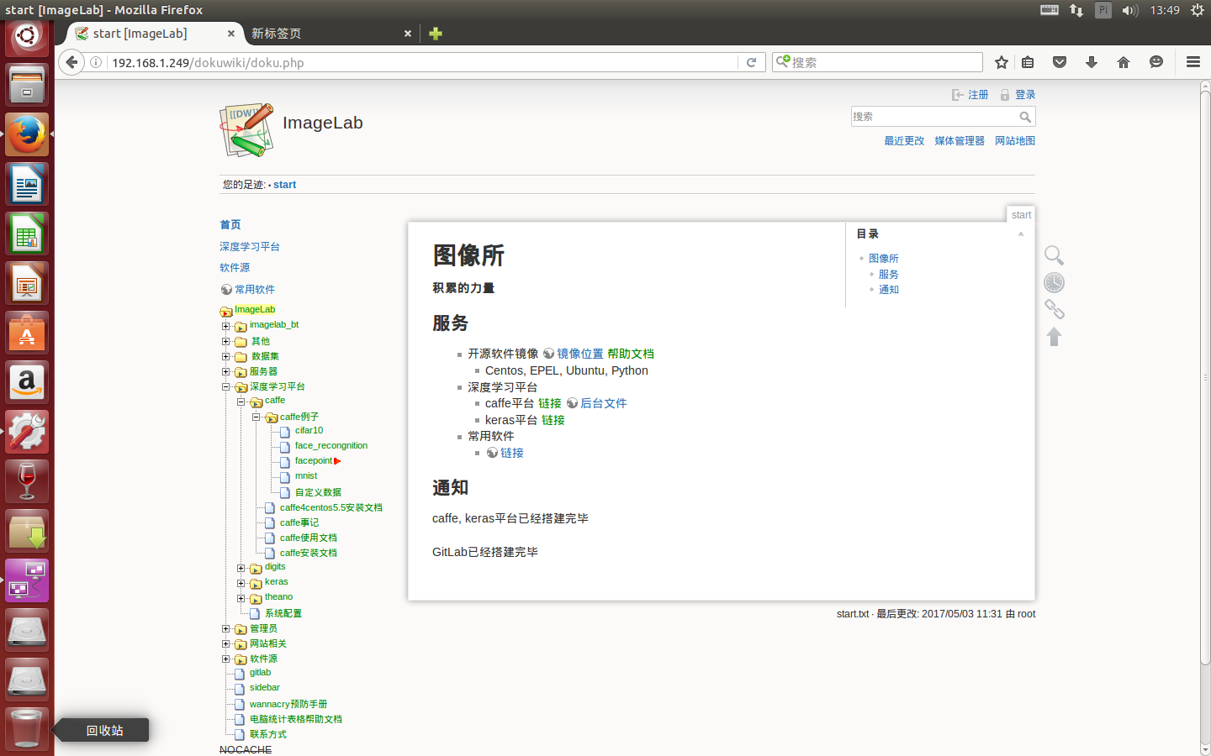Click the chat smiley toolbar icon
This screenshot has width=1211, height=756.
1156,62
